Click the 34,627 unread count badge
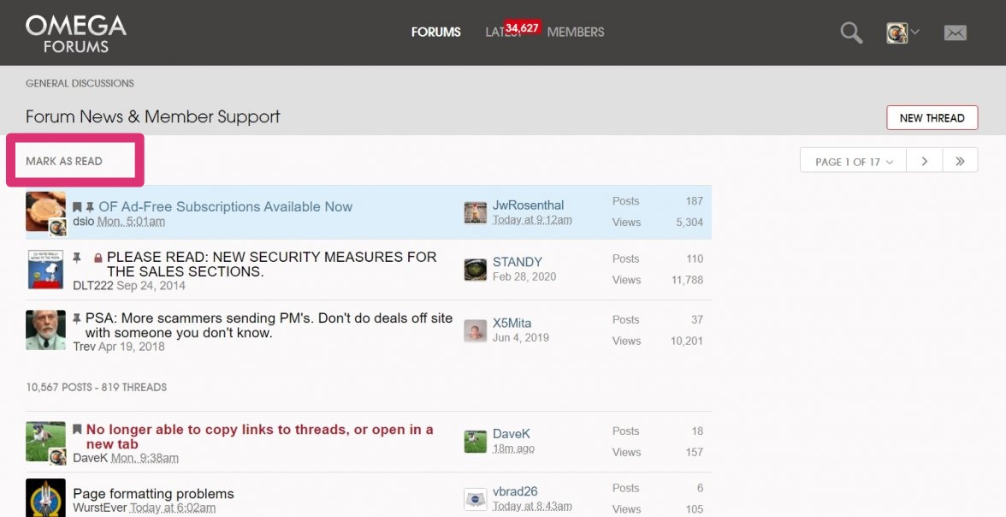 point(522,28)
